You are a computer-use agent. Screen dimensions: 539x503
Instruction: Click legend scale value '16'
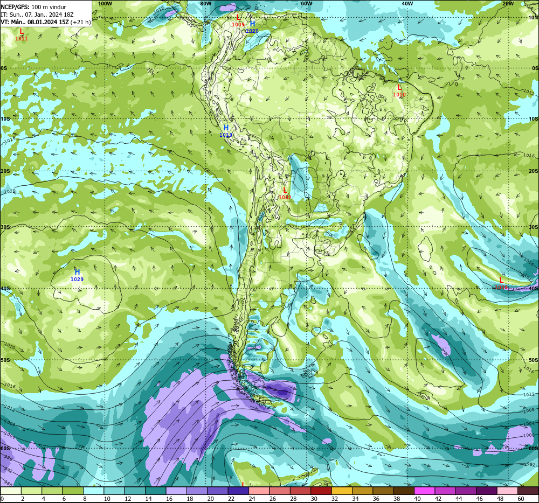[x=169, y=499]
